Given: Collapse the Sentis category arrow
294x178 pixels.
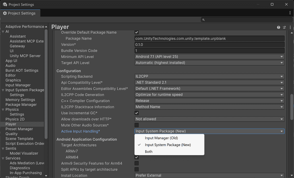Looking at the screenshot, I should (x=3, y=149).
